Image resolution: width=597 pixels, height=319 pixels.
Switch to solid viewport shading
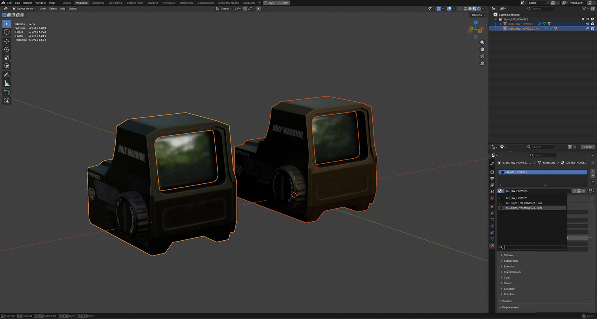tap(470, 9)
